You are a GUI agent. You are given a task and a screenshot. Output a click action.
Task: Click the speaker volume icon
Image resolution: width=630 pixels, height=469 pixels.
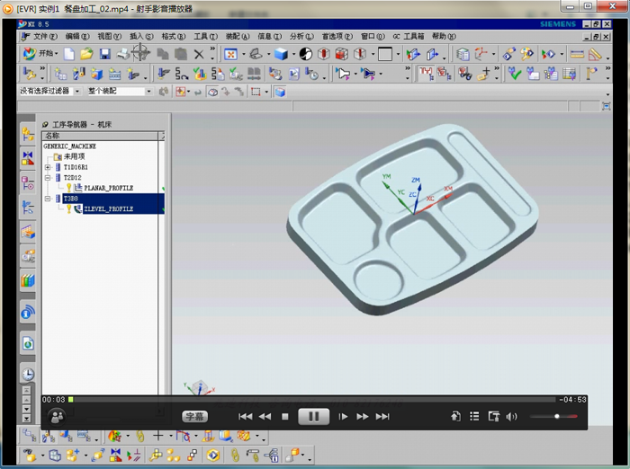512,416
